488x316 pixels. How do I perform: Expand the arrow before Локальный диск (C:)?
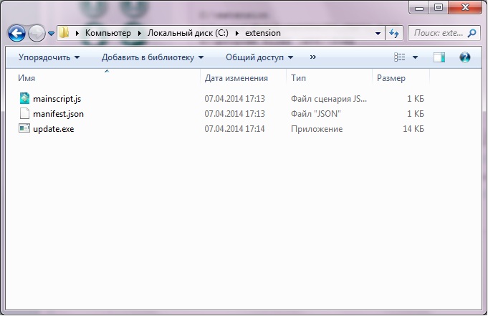point(140,33)
